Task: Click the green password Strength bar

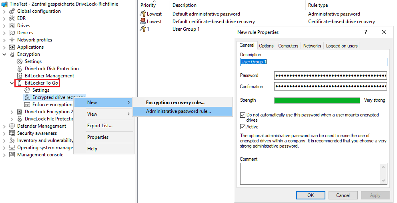Action: click(317, 101)
